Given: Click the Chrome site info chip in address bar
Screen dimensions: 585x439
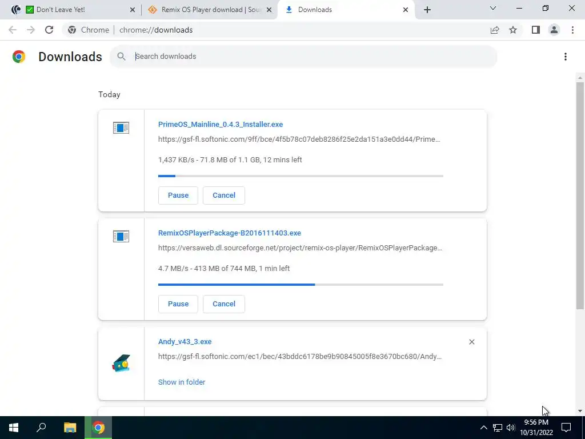Looking at the screenshot, I should 89,30.
